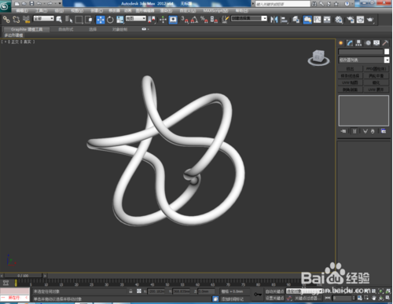Open the 编辑(E) Edit menu

22,10
